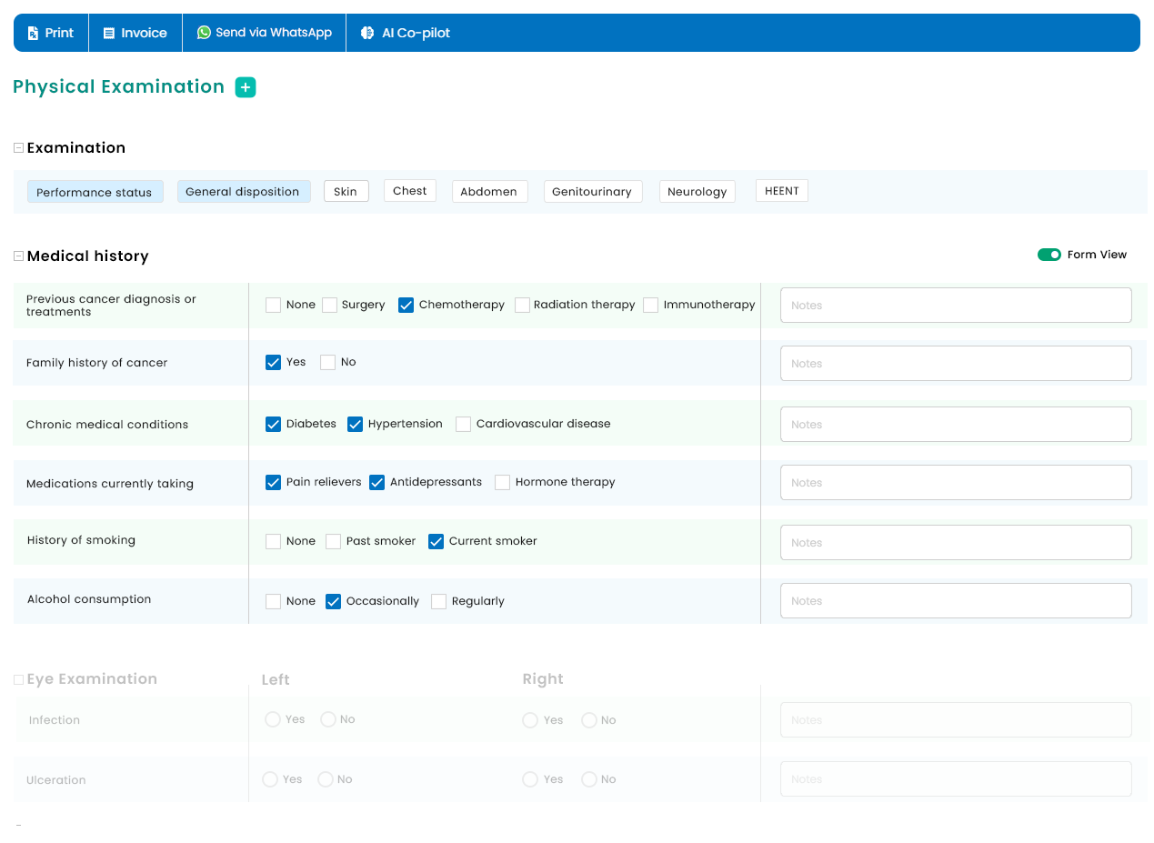This screenshot has width=1154, height=843.
Task: Open the HEENT examination tag
Action: 782,190
